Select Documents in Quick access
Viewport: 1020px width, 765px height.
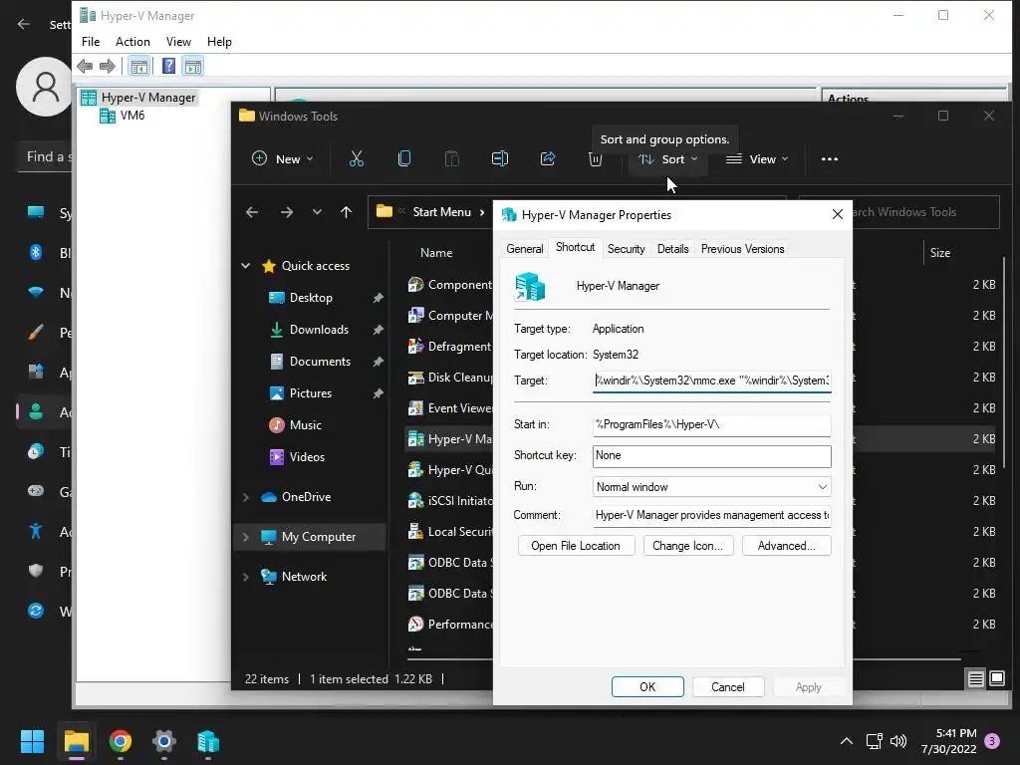coord(320,362)
